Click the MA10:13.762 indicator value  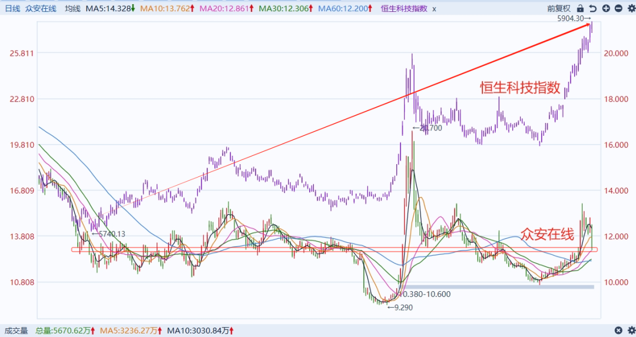click(x=167, y=8)
